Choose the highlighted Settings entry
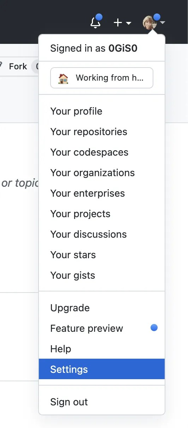The height and width of the screenshot is (428, 188). coord(102,369)
